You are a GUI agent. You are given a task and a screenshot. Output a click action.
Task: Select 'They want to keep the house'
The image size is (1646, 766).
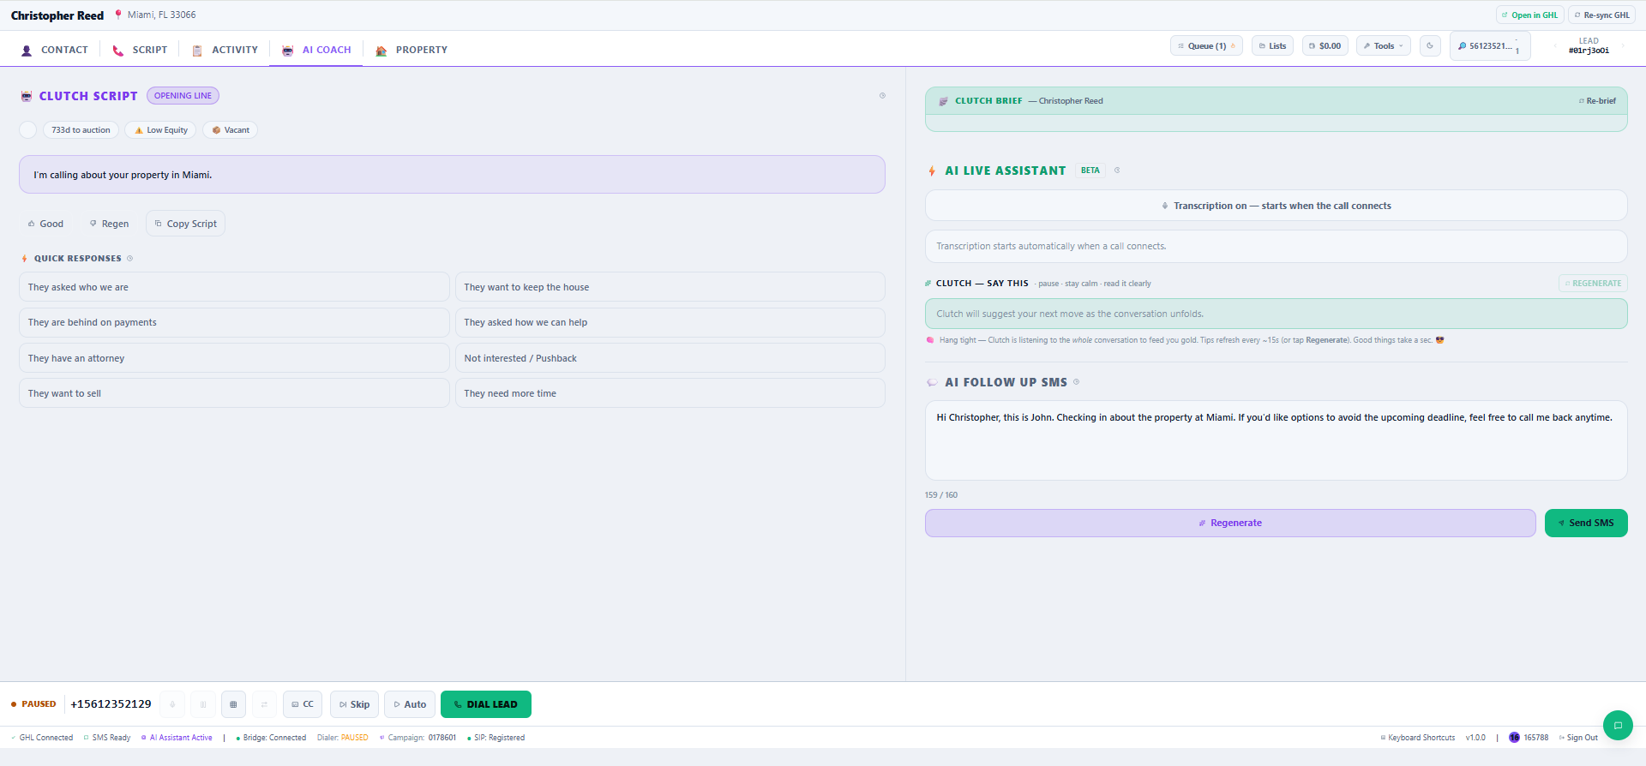tap(670, 287)
